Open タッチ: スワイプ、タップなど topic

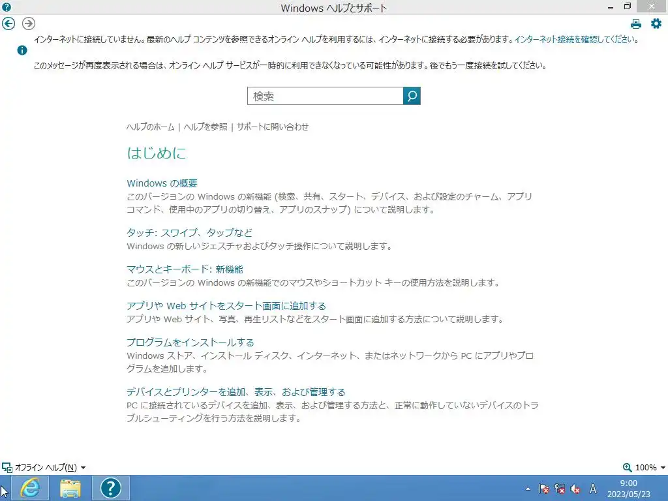click(190, 233)
